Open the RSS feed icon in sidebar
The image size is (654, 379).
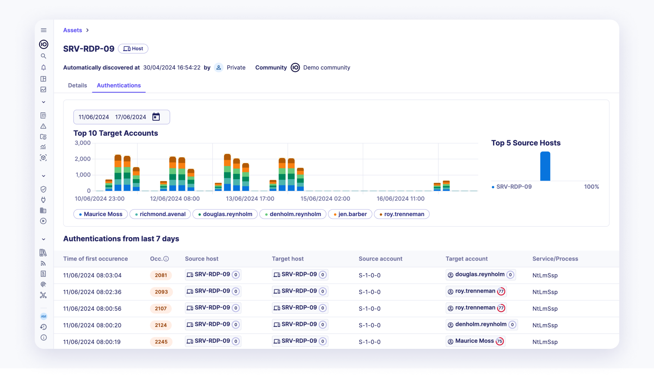(x=43, y=264)
